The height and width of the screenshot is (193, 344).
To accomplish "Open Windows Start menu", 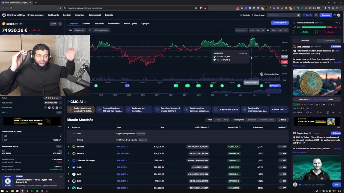I will [2, 191].
